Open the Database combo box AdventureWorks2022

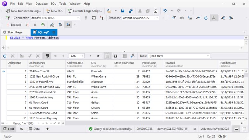coord(140,18)
